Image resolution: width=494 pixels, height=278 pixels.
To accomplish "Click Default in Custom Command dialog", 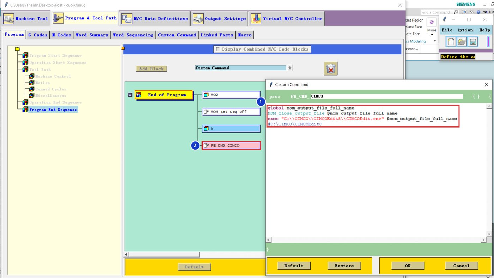I will point(294,266).
